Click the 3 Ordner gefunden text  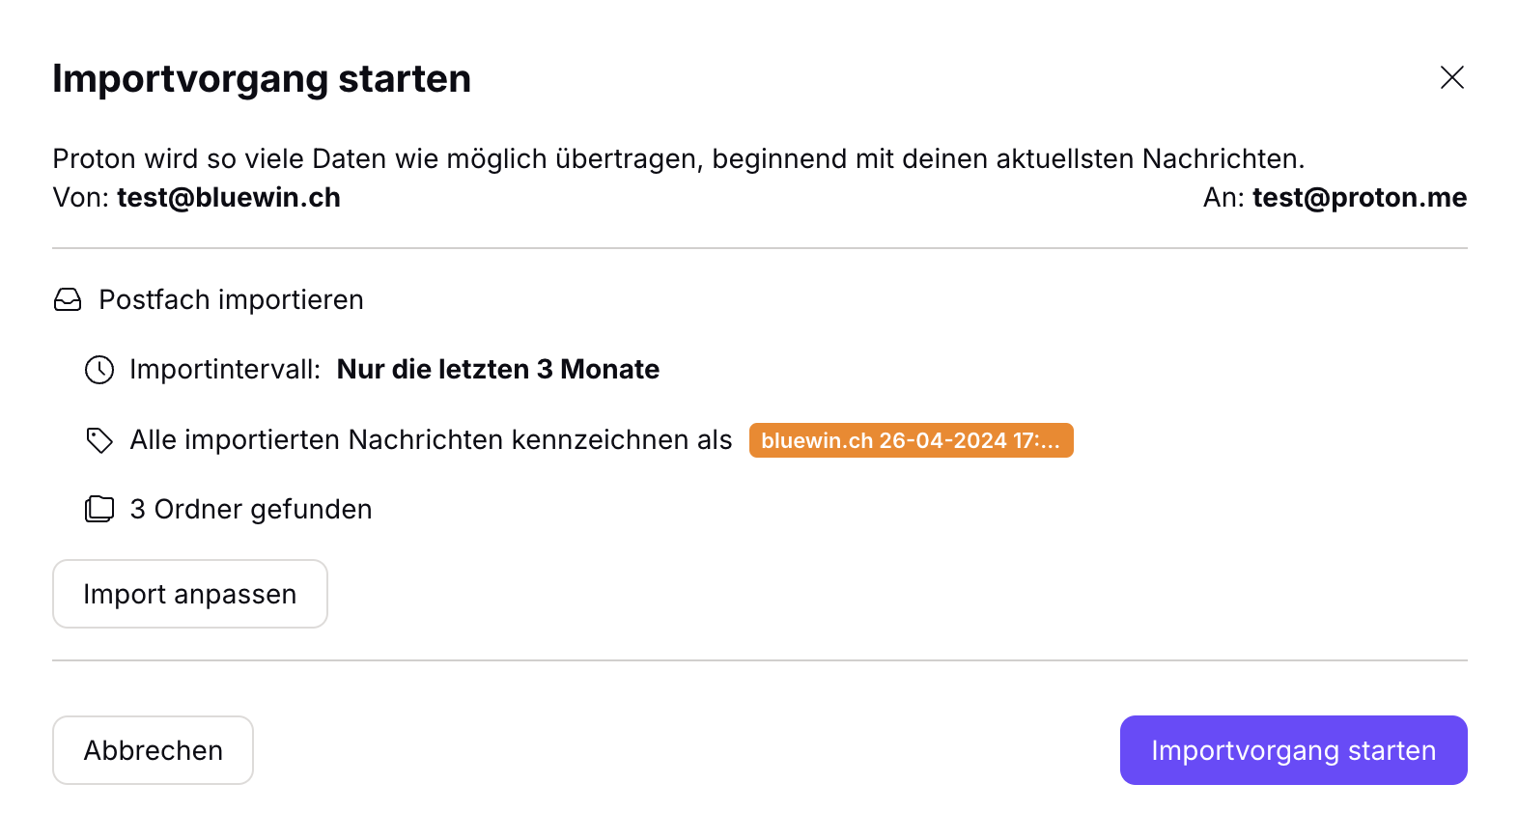point(251,509)
